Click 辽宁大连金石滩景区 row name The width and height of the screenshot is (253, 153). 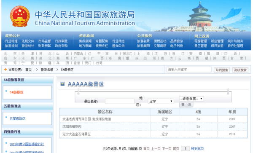click(x=76, y=134)
